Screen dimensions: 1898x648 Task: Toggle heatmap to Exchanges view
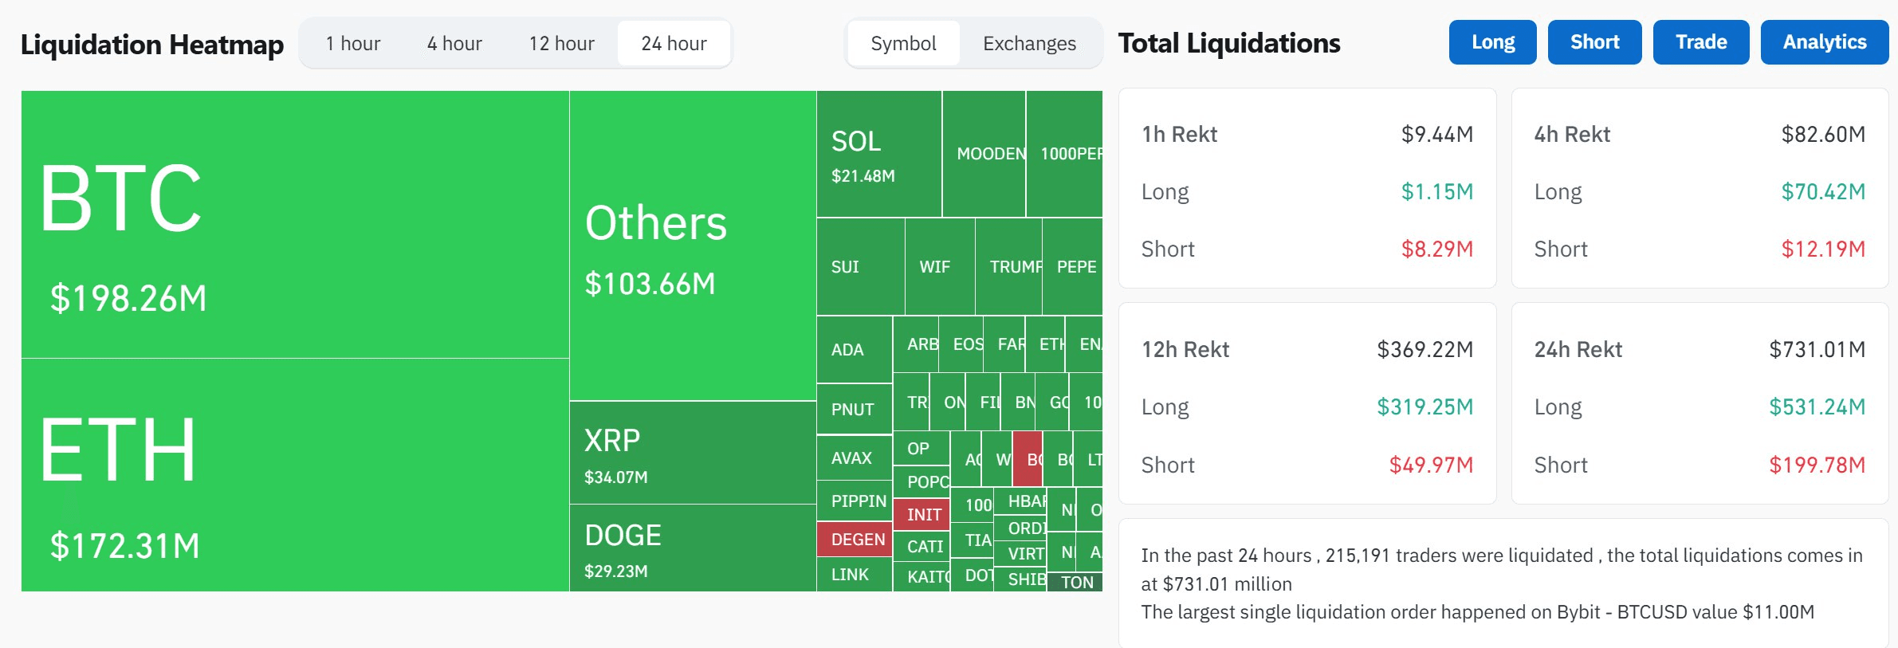pyautogui.click(x=1029, y=44)
